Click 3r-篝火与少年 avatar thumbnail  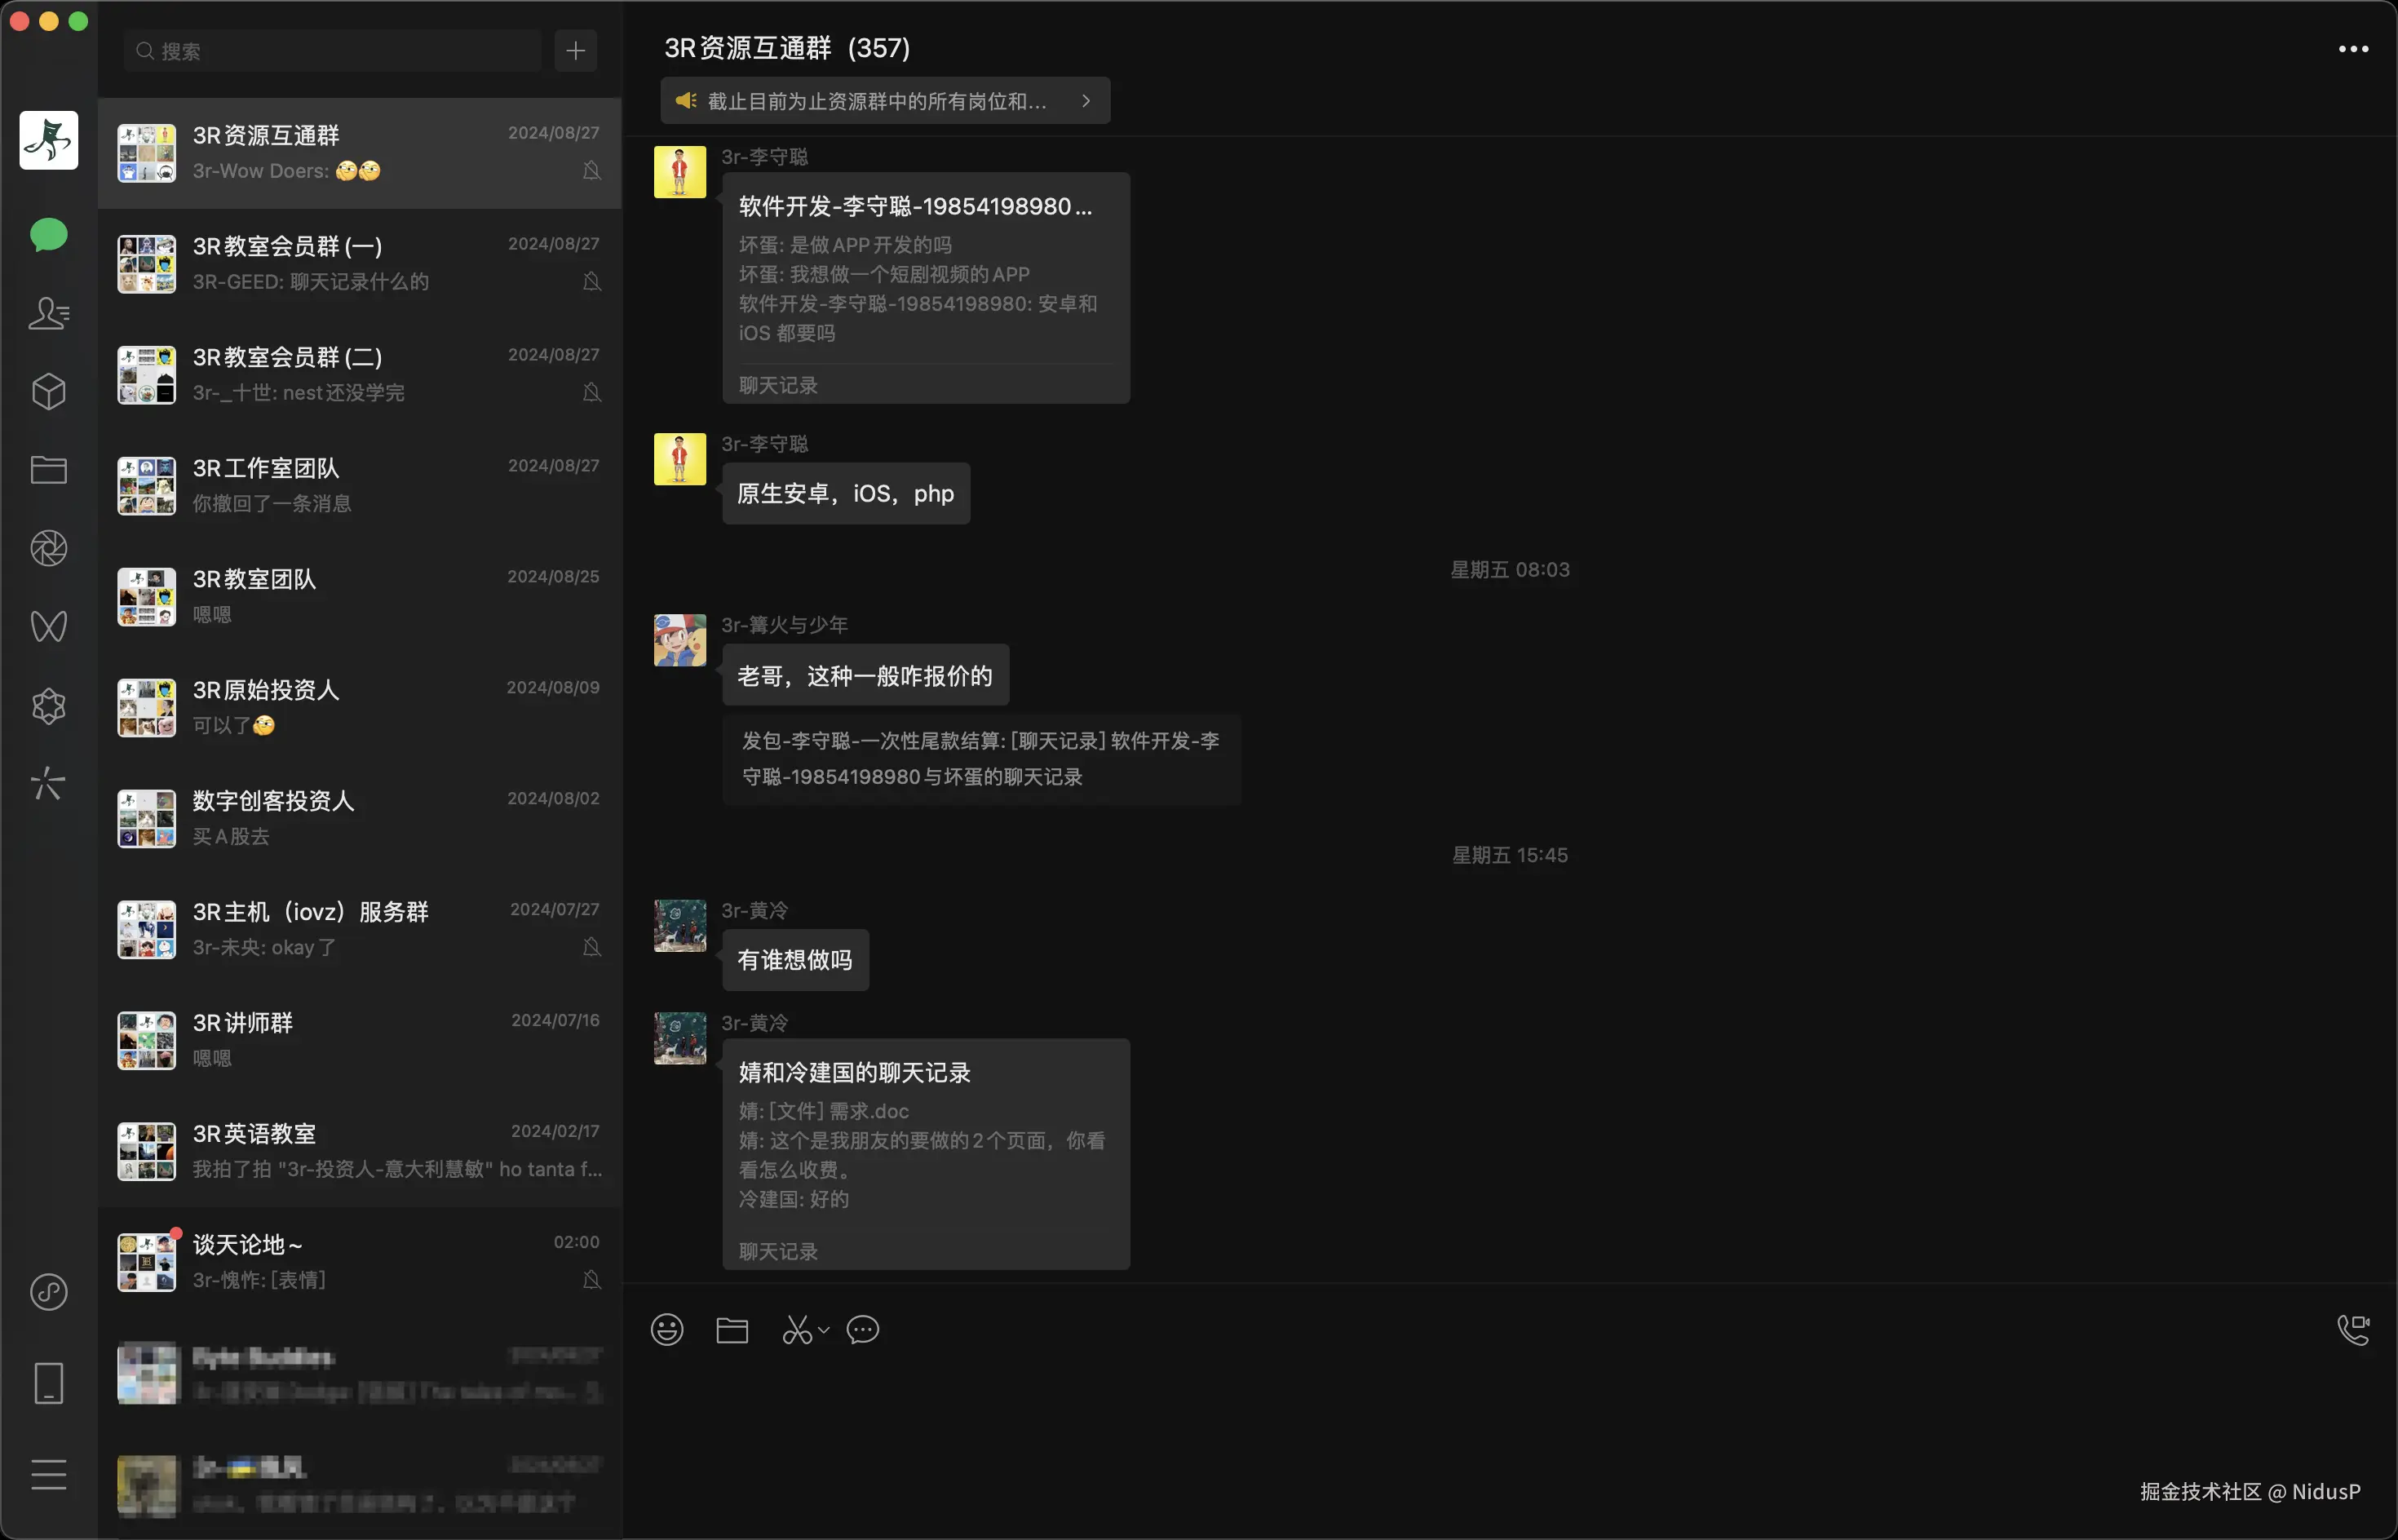click(680, 640)
